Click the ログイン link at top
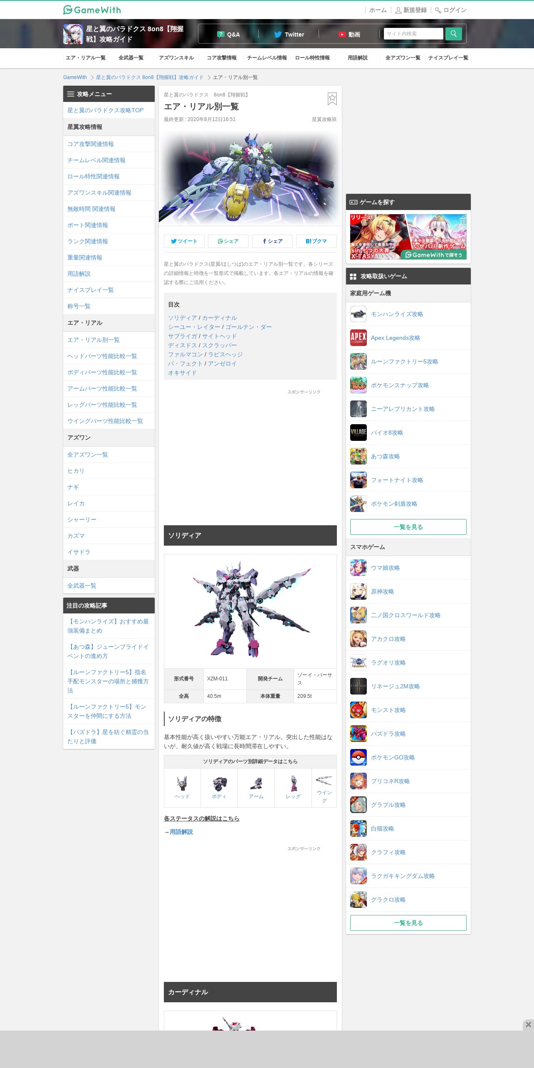The image size is (534, 1068). coord(451,10)
